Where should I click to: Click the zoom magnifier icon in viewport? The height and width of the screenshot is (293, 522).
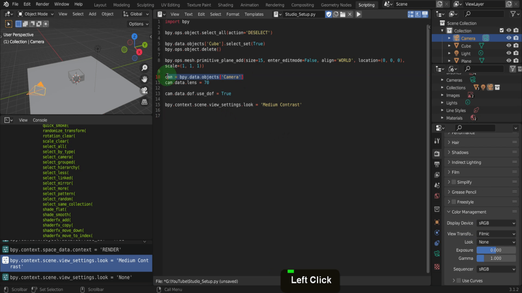(x=144, y=68)
